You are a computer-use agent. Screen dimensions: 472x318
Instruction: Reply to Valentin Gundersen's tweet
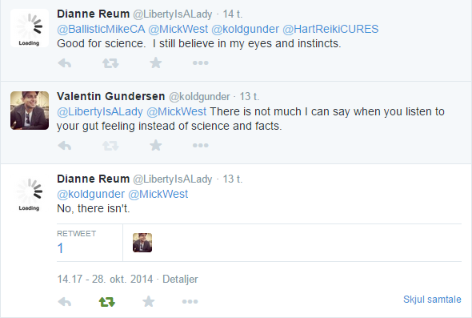point(65,146)
